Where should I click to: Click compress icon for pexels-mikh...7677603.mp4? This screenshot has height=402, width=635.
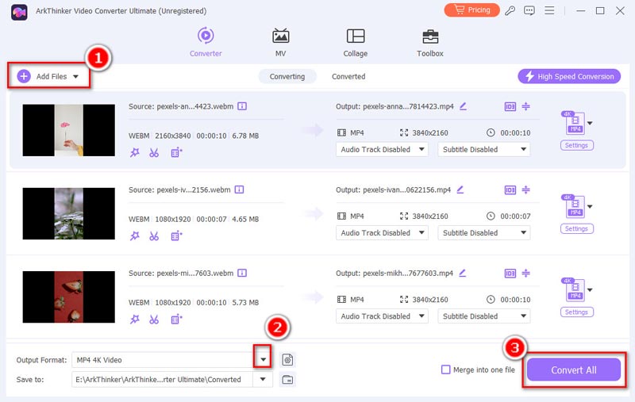pyautogui.click(x=525, y=273)
